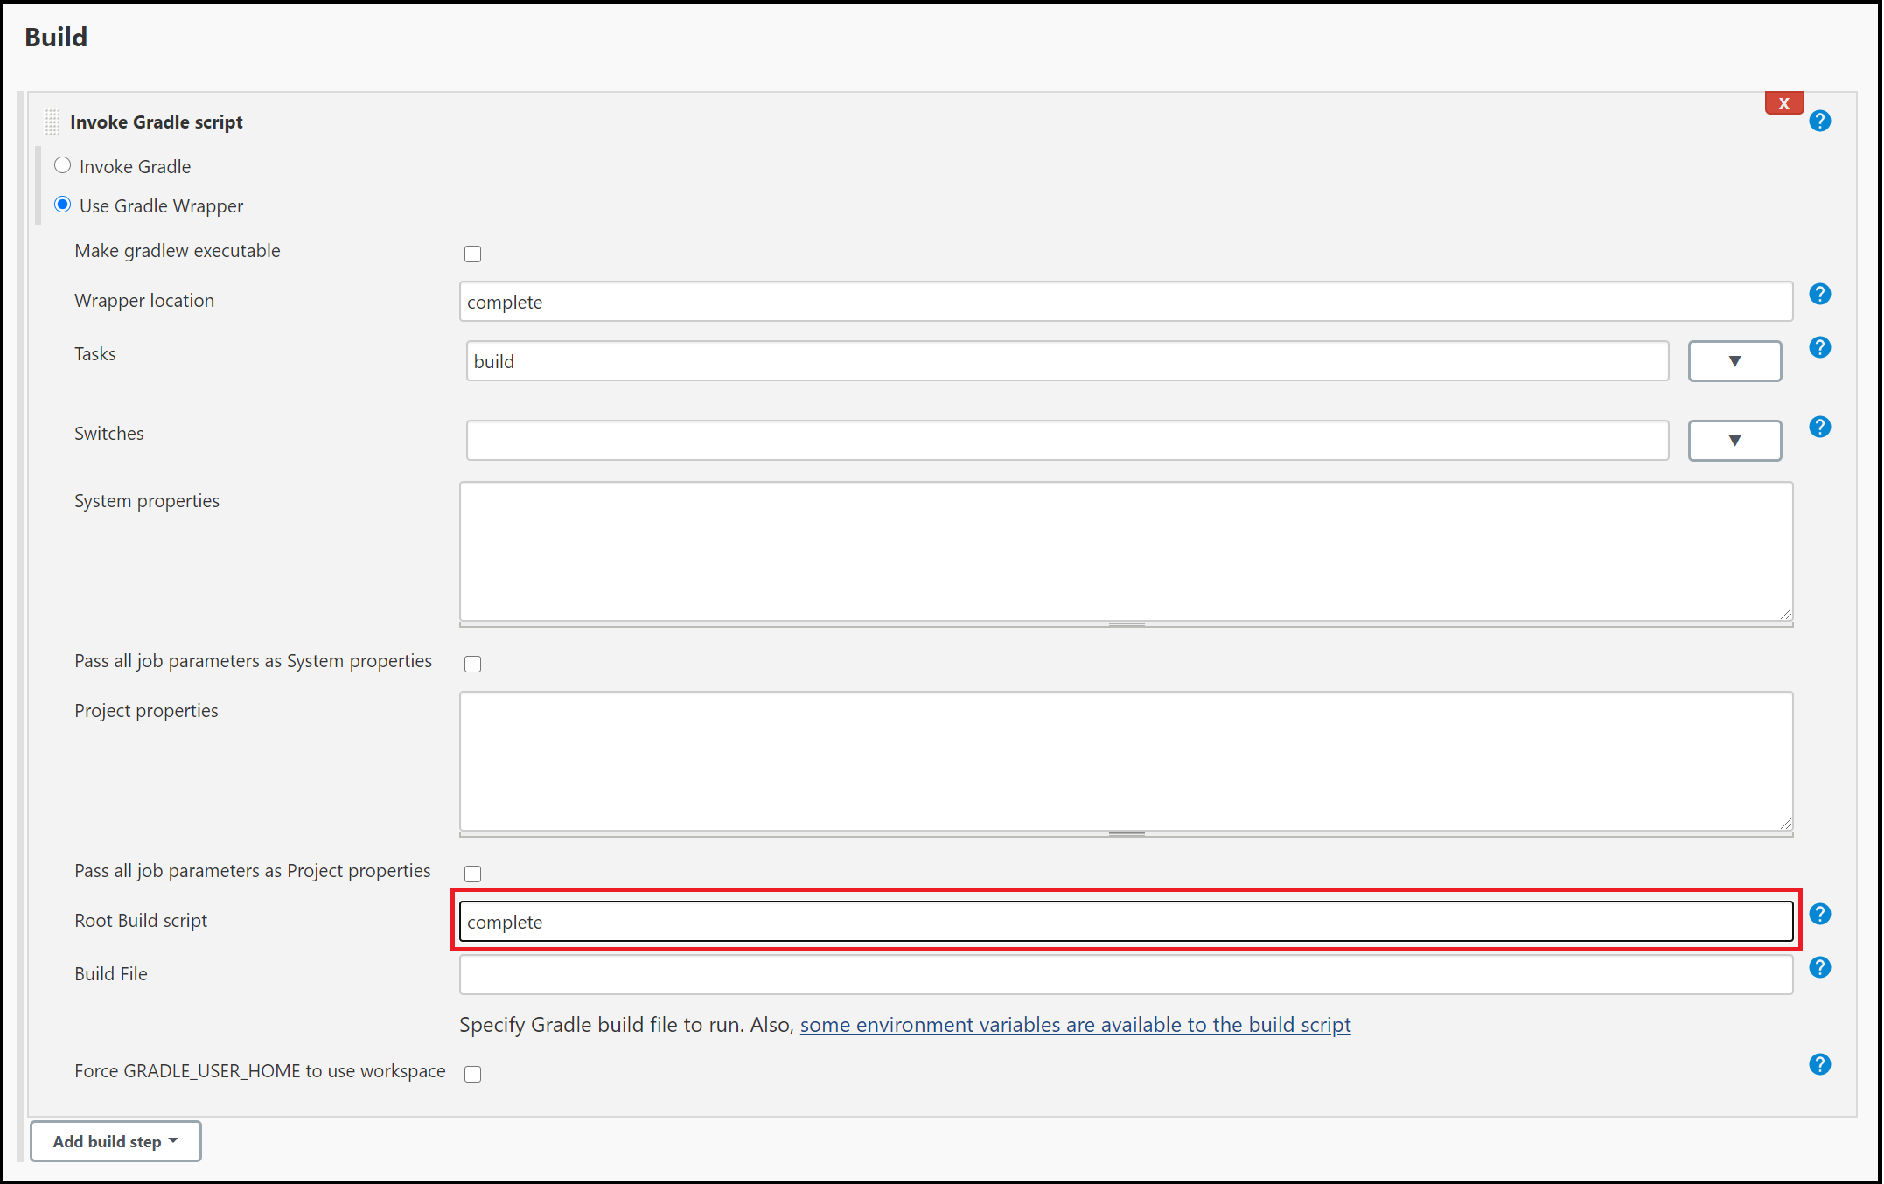Select the Use Gradle Wrapper option
The height and width of the screenshot is (1184, 1884).
click(x=62, y=204)
